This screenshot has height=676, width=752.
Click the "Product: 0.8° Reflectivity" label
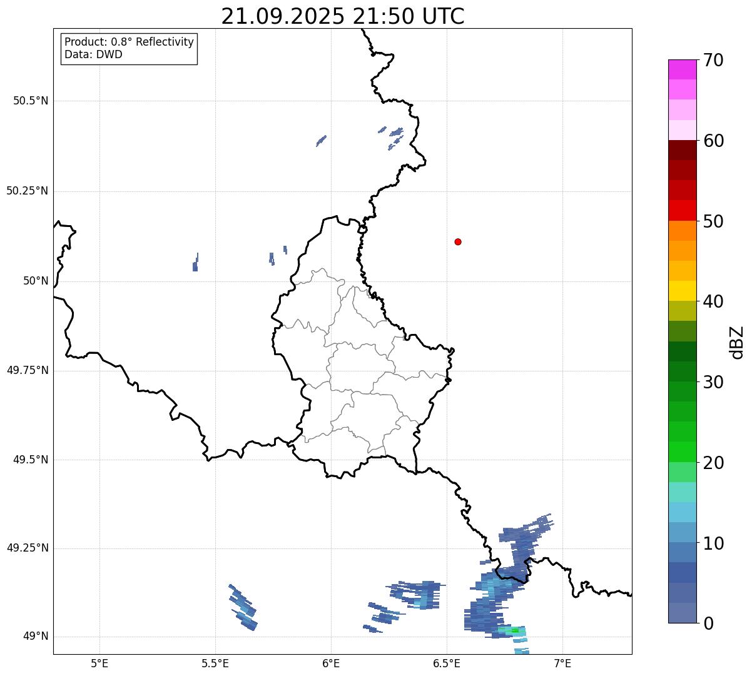coord(130,42)
